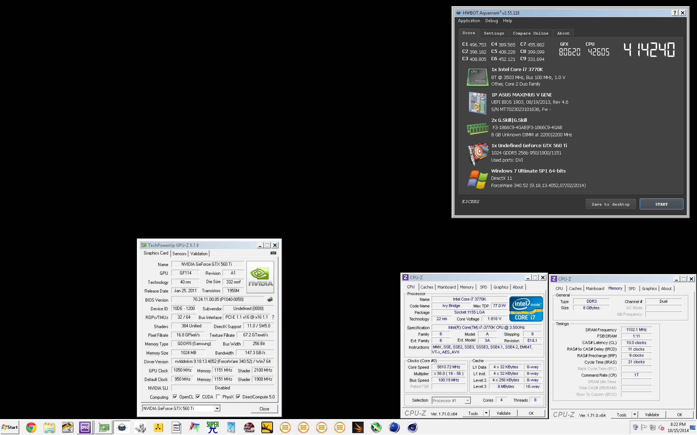
Task: Click the Bus Interface question mark in GPU-Z
Action: click(x=273, y=317)
